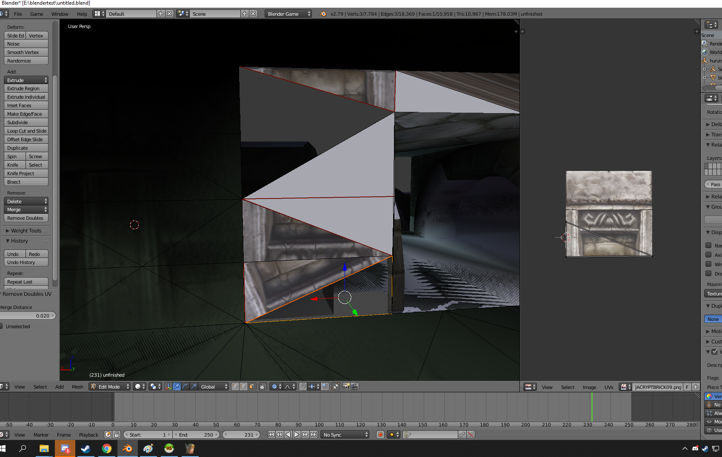This screenshot has height=457, width=722.
Task: Adjust the Merge Distance slider
Action: point(27,316)
